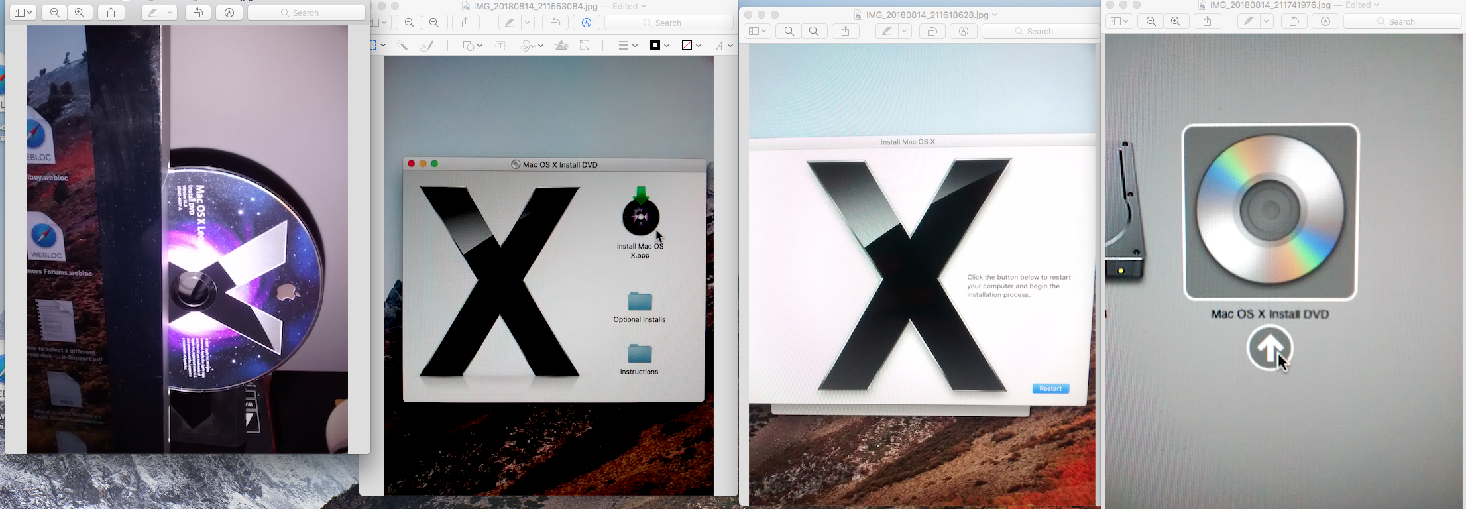Open the Sign signature menu
This screenshot has width=1466, height=509.
532,45
